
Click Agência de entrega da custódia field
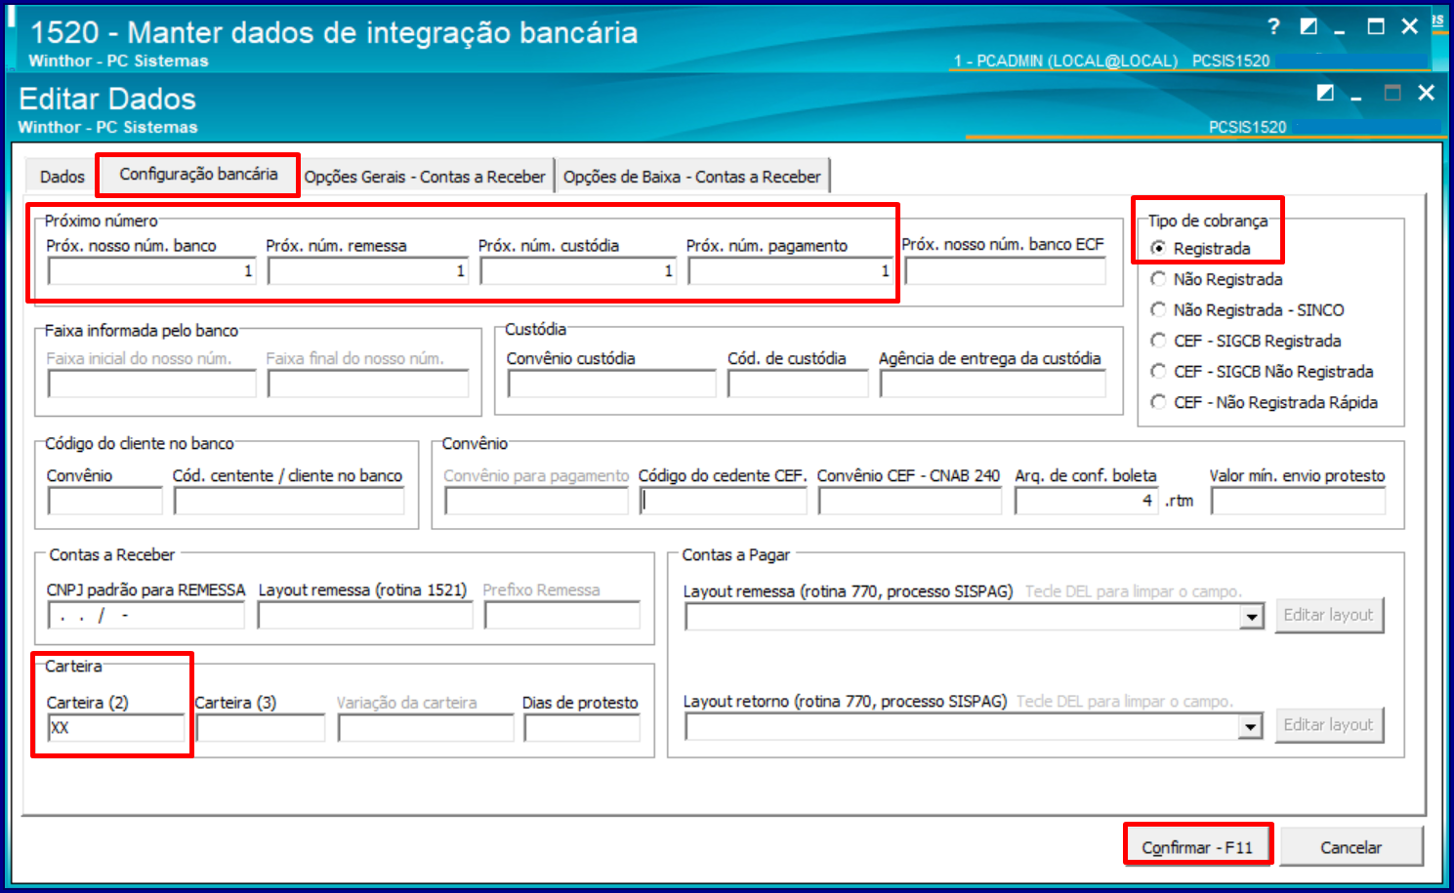pyautogui.click(x=993, y=384)
